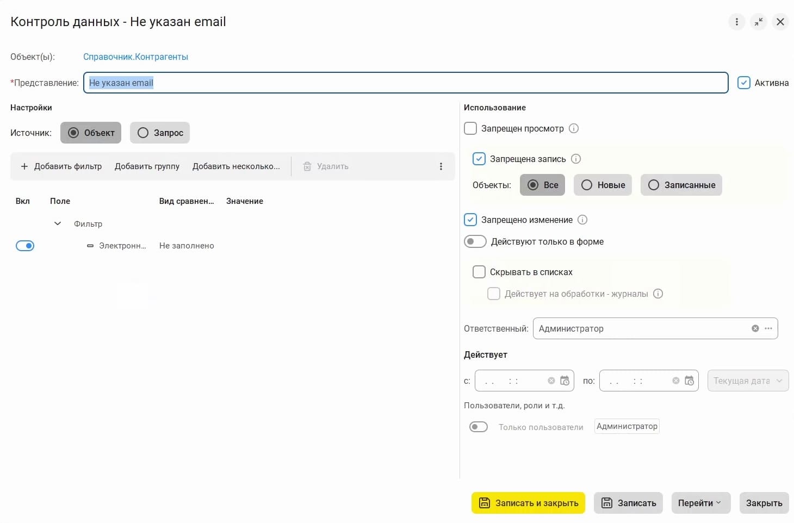Click info icon beside Запрещена запись
Viewport: 794px width, 523px height.
click(576, 159)
